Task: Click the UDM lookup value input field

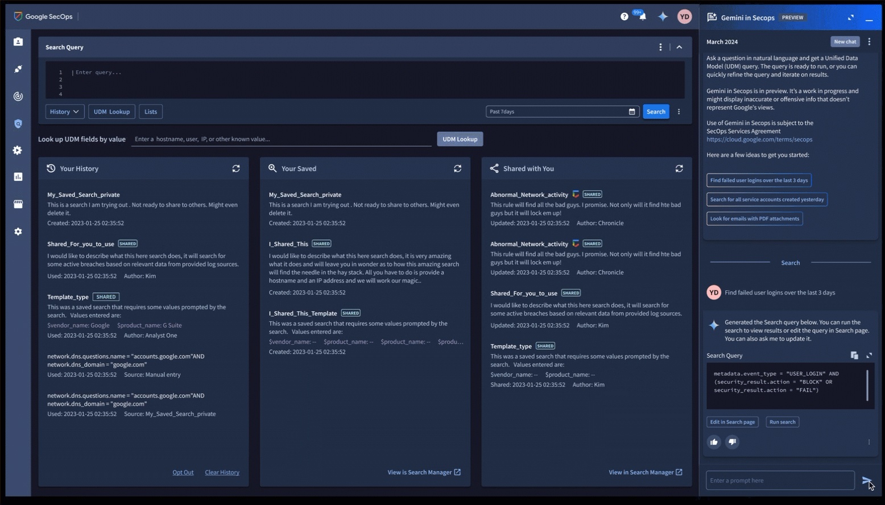Action: 281,139
